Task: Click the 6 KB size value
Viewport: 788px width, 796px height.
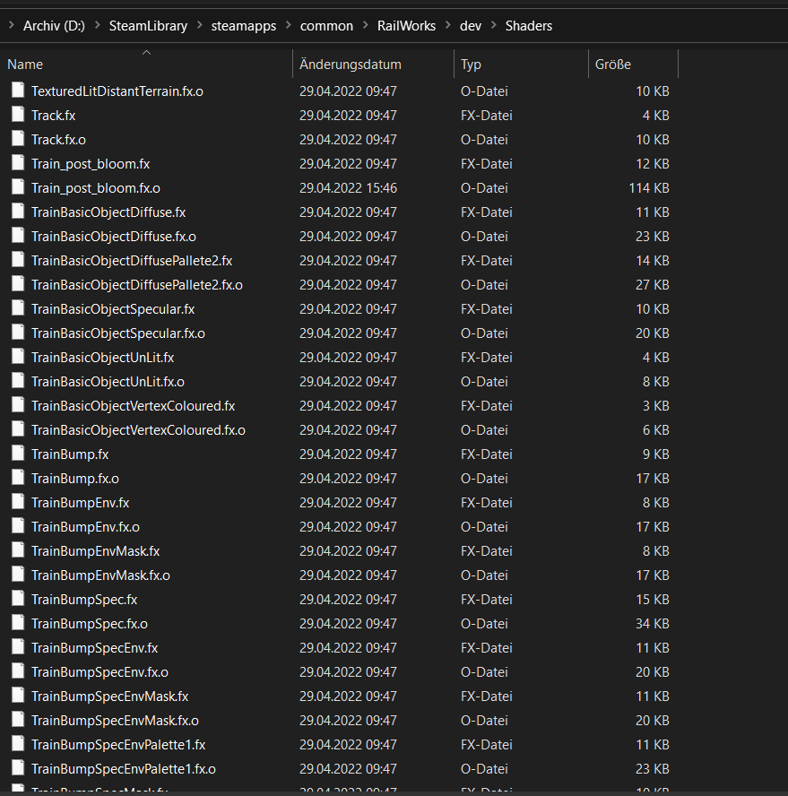Action: click(x=656, y=430)
